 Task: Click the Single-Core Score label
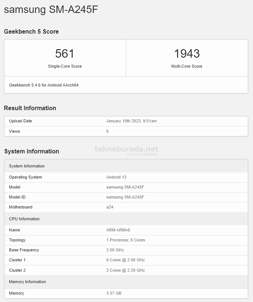pyautogui.click(x=65, y=66)
